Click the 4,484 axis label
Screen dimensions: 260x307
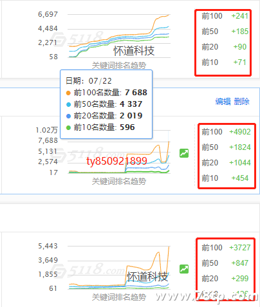click(48, 28)
